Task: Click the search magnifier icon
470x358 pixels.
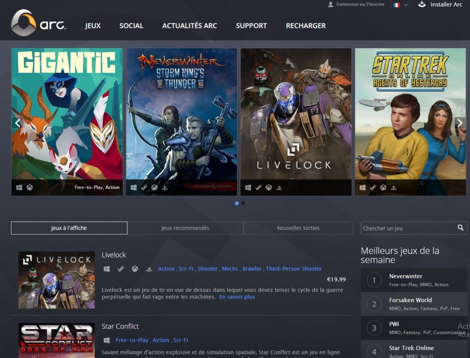Action: click(460, 228)
